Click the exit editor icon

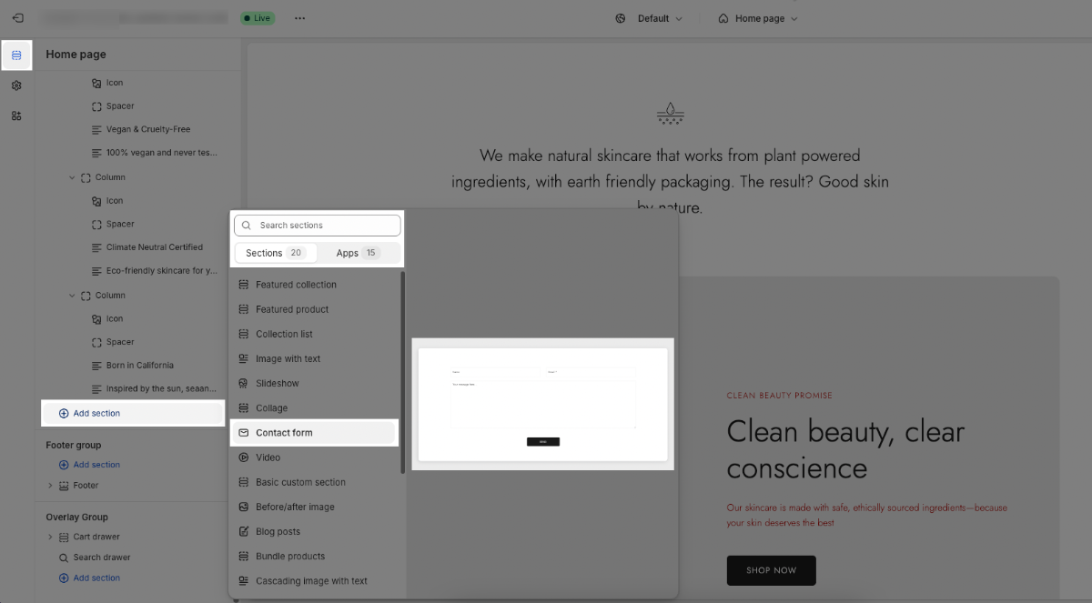coord(18,18)
